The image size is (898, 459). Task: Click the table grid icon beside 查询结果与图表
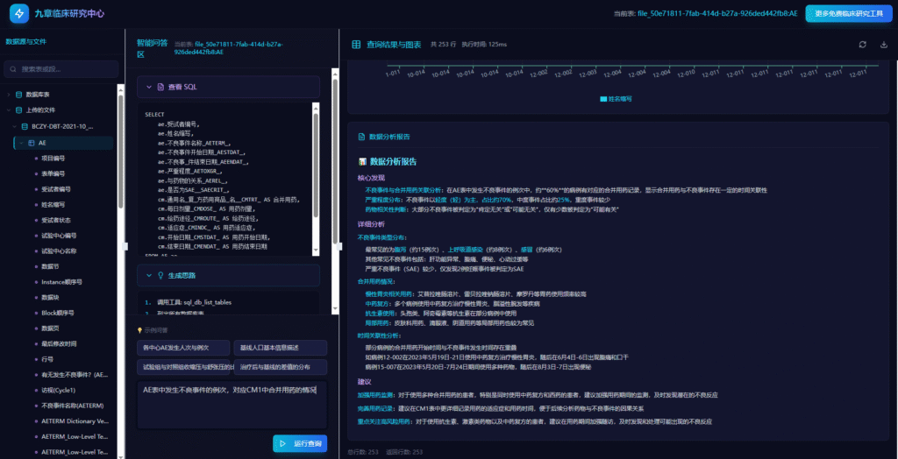pyautogui.click(x=356, y=44)
